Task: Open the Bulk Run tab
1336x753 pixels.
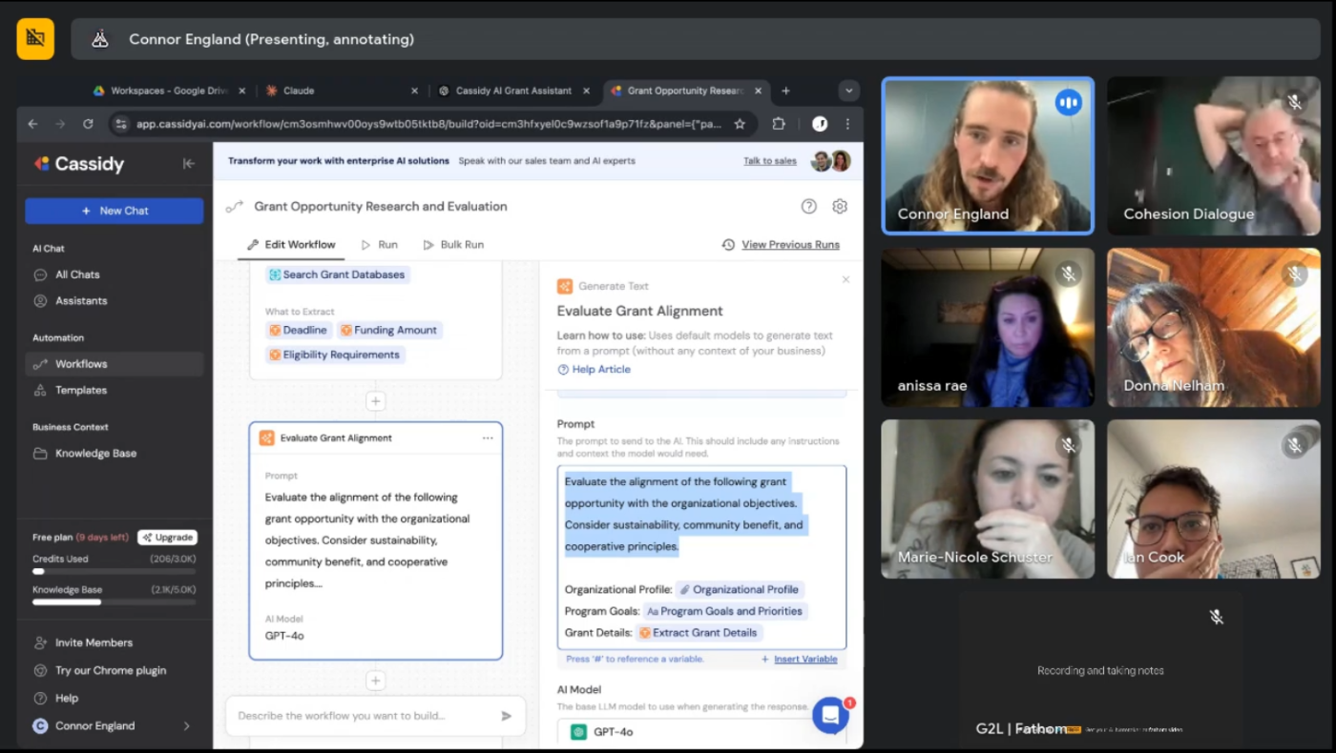Action: [x=452, y=245]
